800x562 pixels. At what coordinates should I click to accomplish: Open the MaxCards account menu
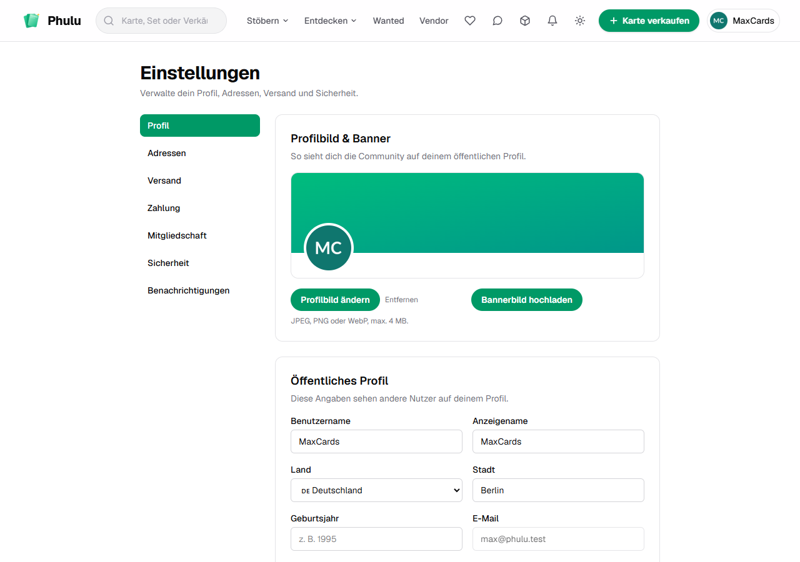pos(744,21)
